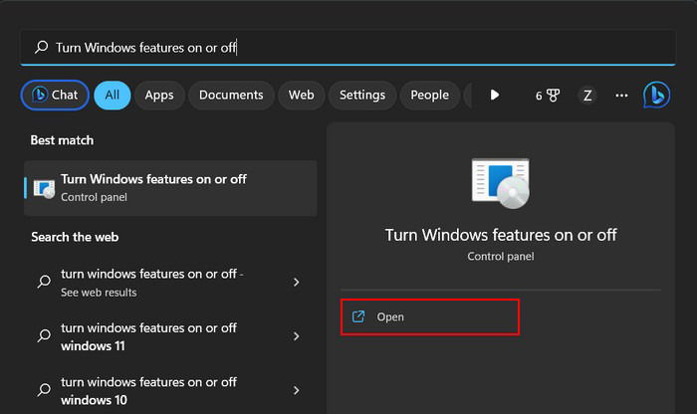Click into the search text field

coord(348,47)
